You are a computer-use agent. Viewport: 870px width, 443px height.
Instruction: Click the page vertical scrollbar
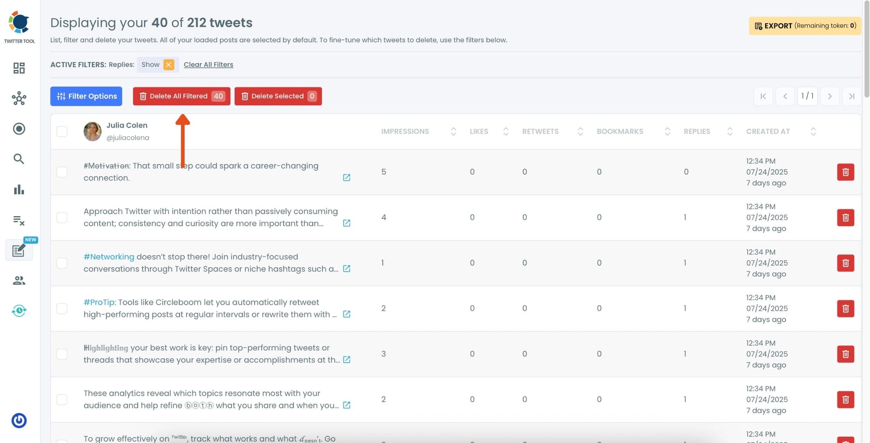pyautogui.click(x=867, y=49)
